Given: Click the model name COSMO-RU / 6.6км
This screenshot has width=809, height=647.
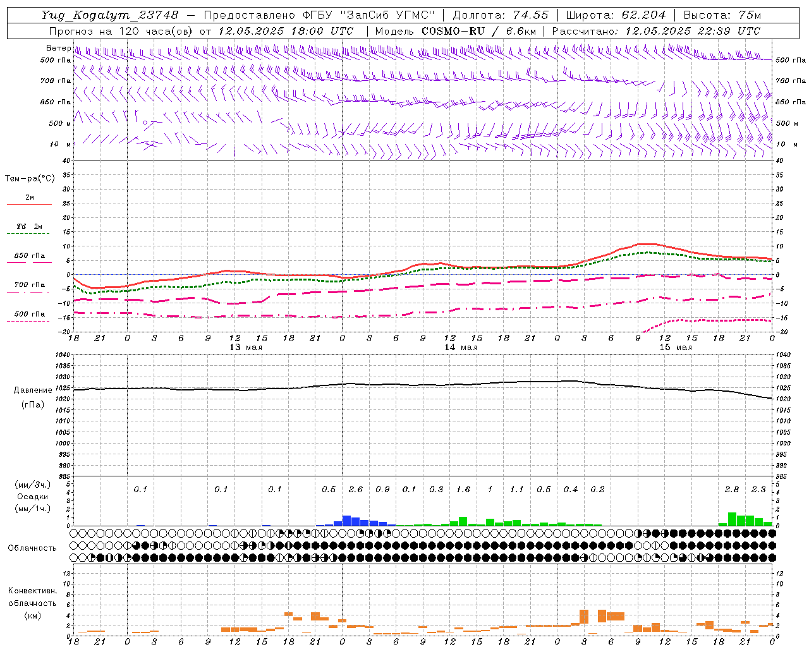Looking at the screenshot, I should [x=478, y=31].
